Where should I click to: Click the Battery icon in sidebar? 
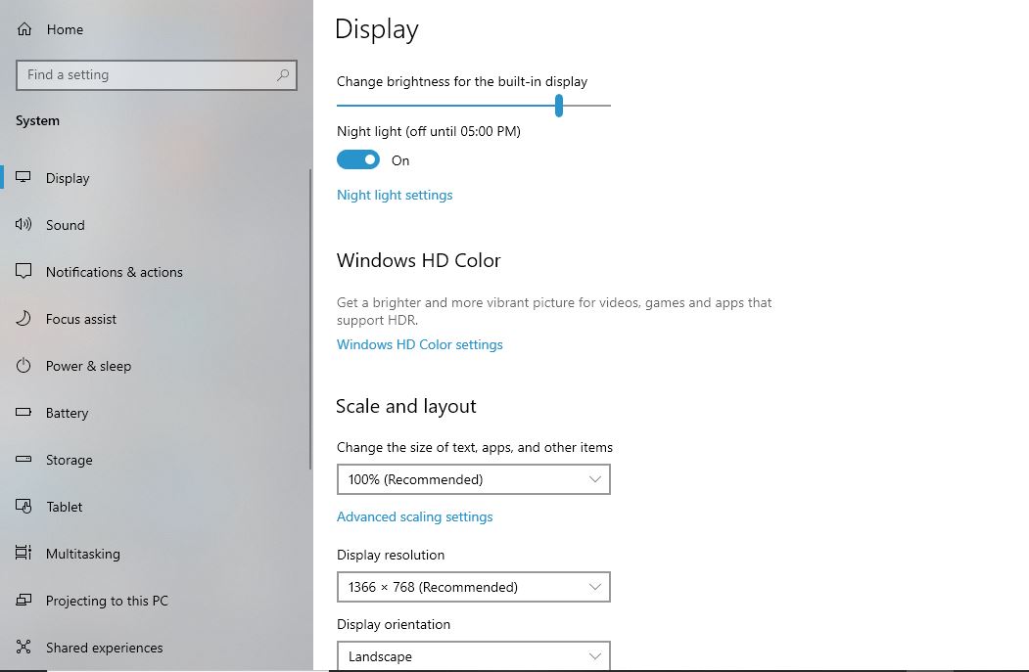[23, 412]
